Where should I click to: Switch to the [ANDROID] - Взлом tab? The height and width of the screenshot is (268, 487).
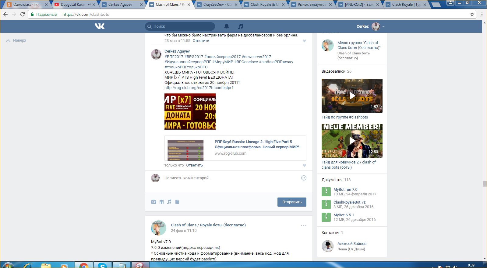(359, 5)
